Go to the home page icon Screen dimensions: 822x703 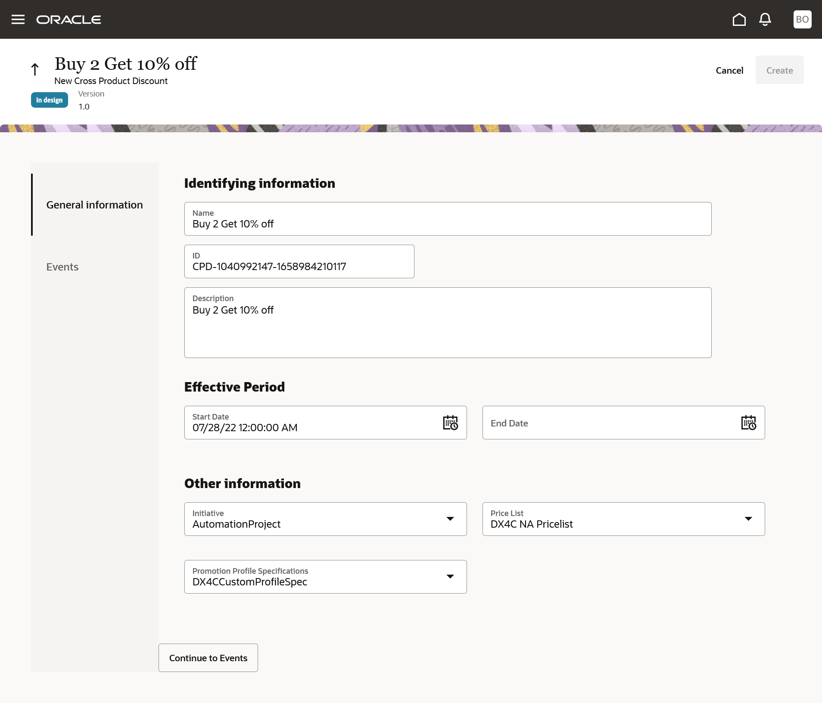739,19
